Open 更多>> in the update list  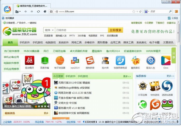click(x=127, y=76)
